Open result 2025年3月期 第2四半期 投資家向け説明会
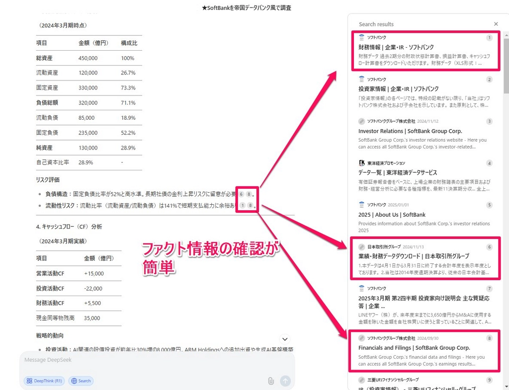Viewport: 509px width, 390px height. [x=424, y=302]
